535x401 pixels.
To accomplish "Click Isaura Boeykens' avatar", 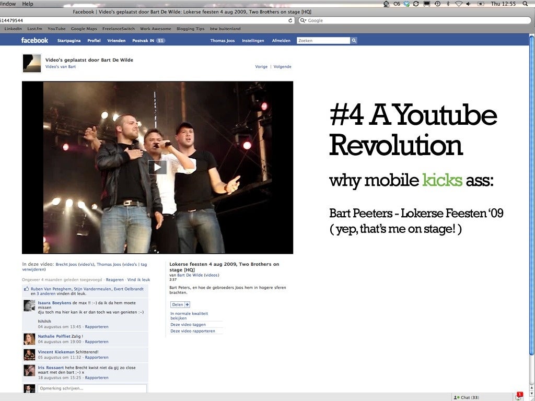I will point(29,305).
